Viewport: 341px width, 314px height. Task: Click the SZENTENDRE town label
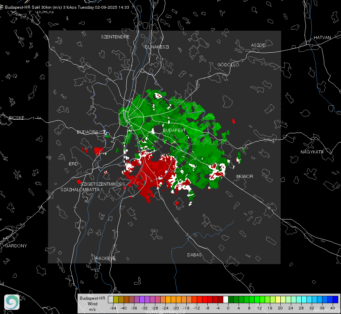115,37
